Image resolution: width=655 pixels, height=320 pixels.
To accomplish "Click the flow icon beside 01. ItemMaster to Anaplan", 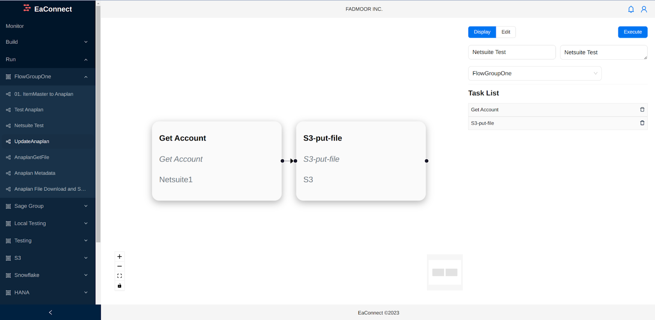I will (x=8, y=94).
